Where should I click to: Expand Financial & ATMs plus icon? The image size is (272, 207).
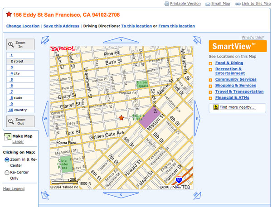point(210,98)
